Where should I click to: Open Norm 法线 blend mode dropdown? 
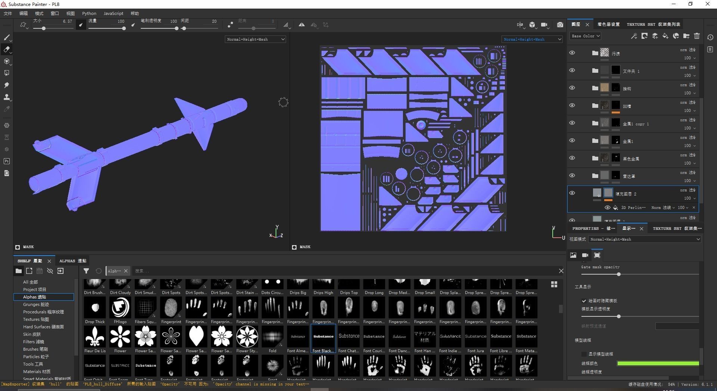pos(663,207)
